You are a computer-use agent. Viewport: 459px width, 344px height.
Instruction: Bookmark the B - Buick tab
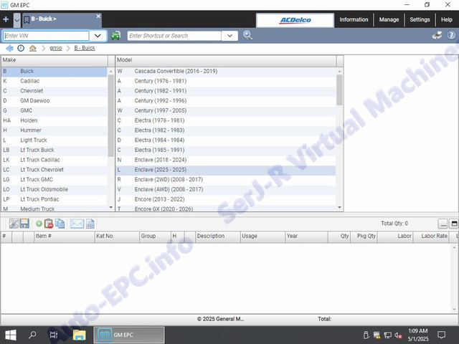coord(27,19)
